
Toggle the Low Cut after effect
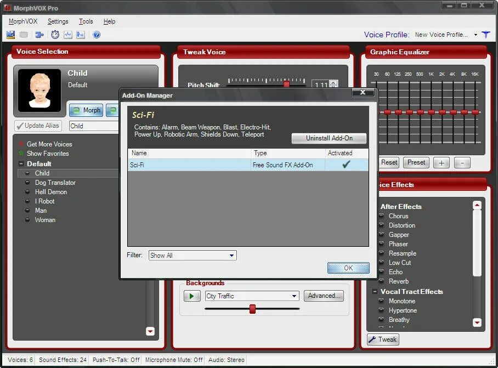click(382, 263)
